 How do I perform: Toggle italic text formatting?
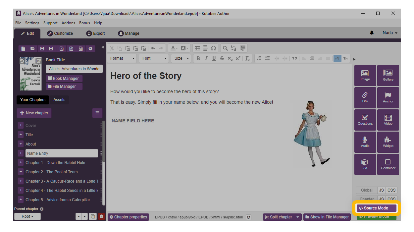pyautogui.click(x=206, y=58)
